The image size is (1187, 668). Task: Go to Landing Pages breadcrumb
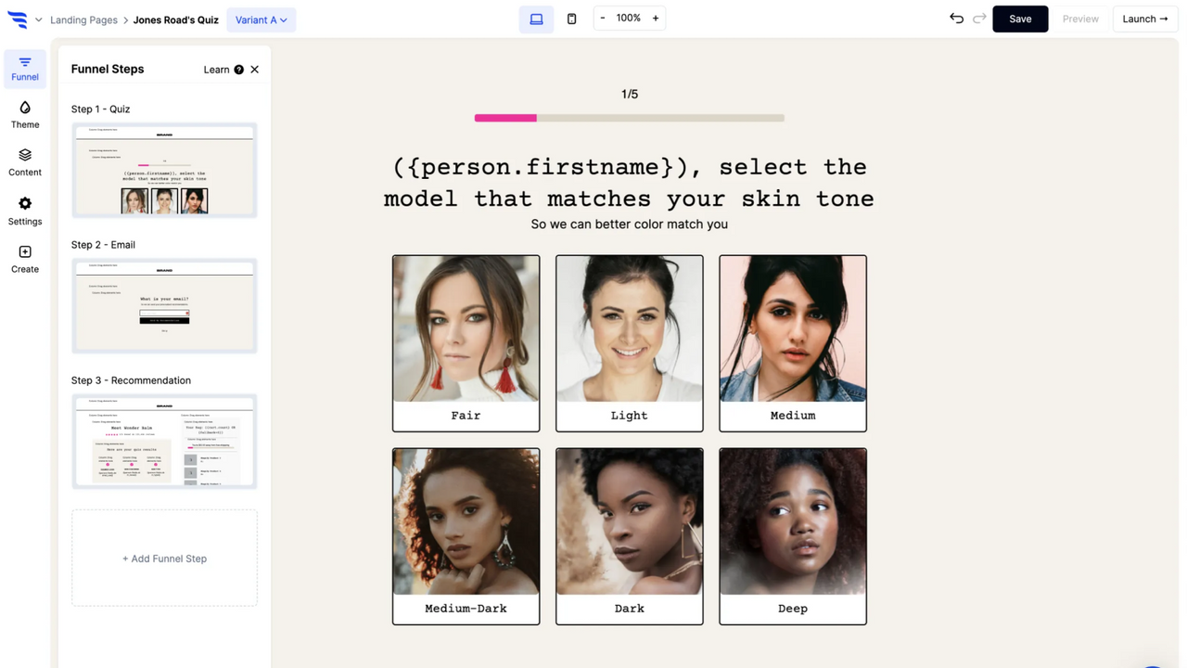point(83,19)
